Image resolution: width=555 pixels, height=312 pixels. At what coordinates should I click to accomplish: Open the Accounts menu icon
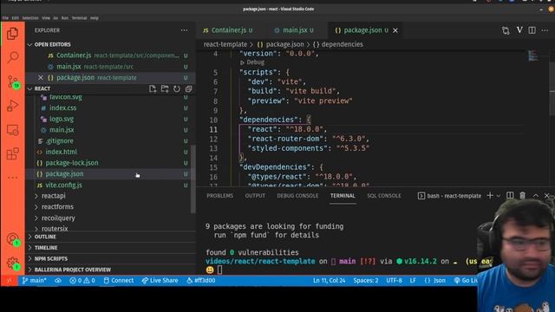(x=13, y=239)
